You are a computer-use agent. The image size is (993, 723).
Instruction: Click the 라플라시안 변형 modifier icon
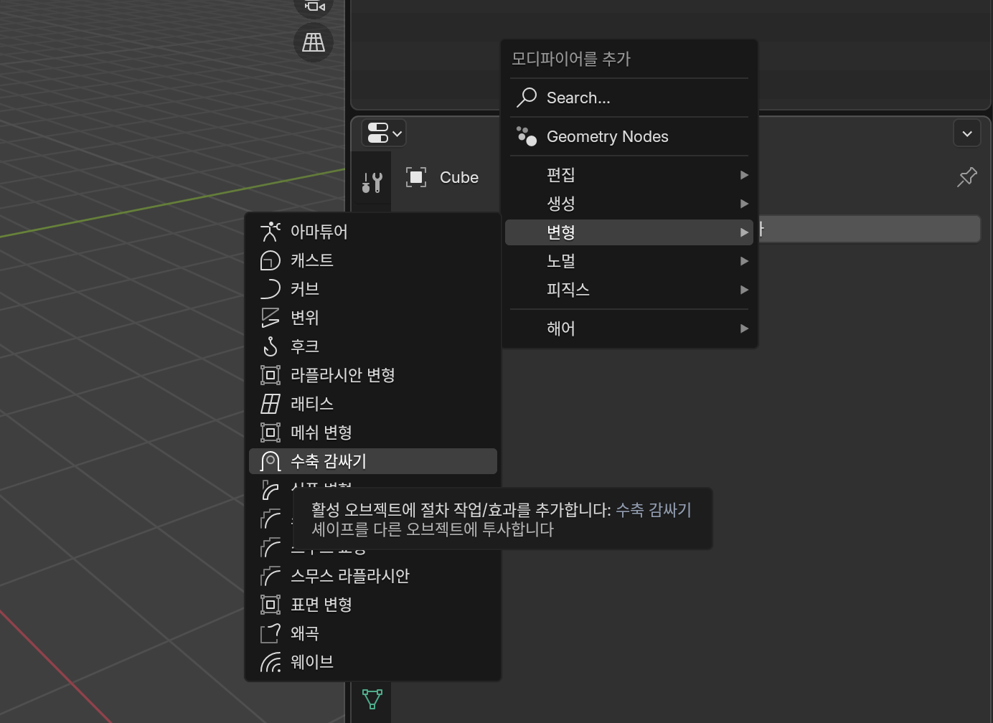tap(270, 375)
